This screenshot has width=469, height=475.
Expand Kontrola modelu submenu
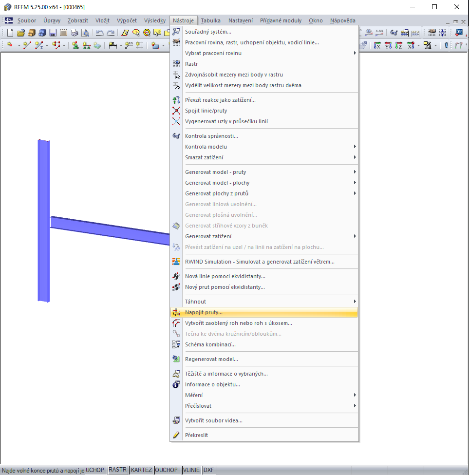(x=264, y=147)
